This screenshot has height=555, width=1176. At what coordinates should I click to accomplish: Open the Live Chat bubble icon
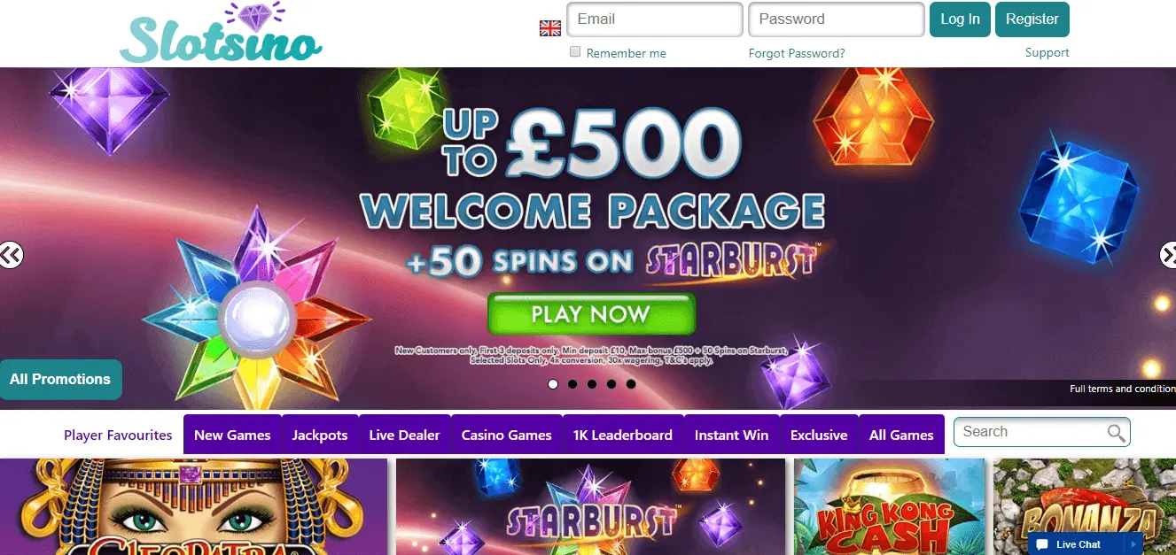coord(1042,544)
